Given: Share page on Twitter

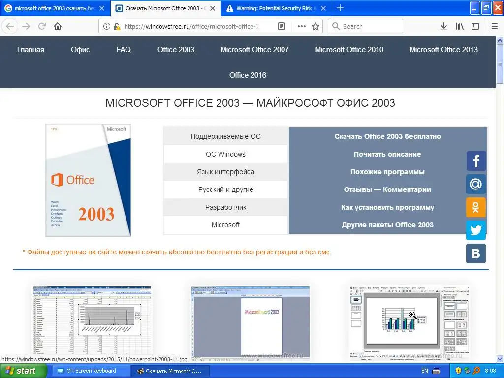Looking at the screenshot, I should point(476,230).
